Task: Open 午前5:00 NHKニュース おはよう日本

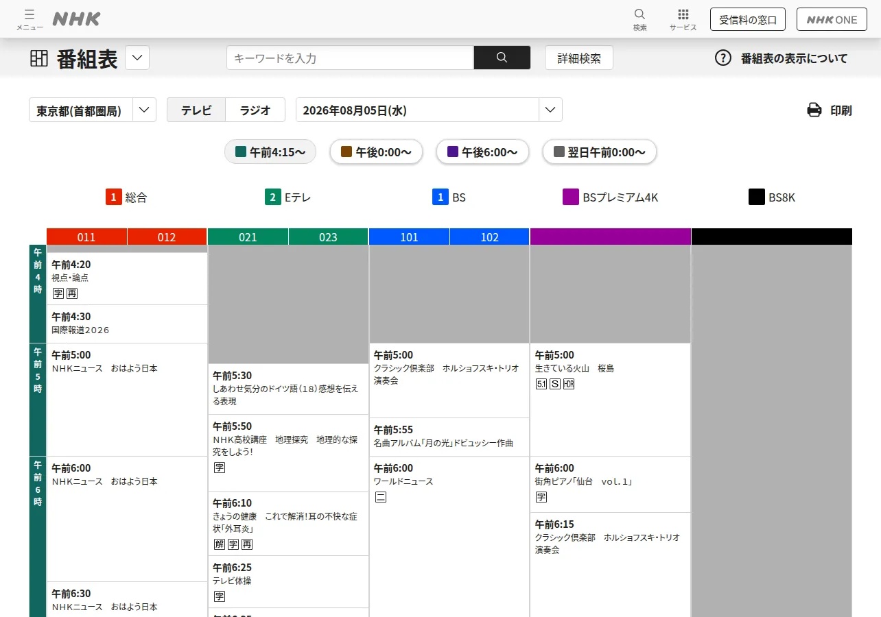Action: click(x=127, y=400)
